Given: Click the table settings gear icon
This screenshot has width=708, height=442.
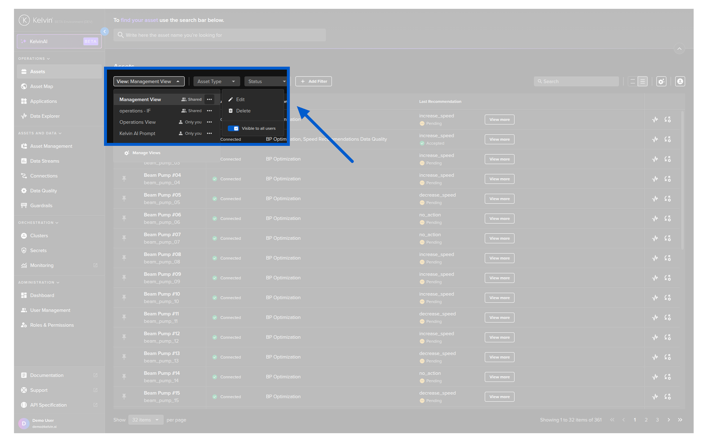Looking at the screenshot, I should point(661,81).
